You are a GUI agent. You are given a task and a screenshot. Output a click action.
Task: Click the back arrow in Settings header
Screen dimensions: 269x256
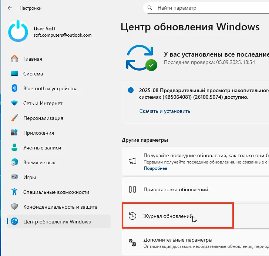coord(10,8)
